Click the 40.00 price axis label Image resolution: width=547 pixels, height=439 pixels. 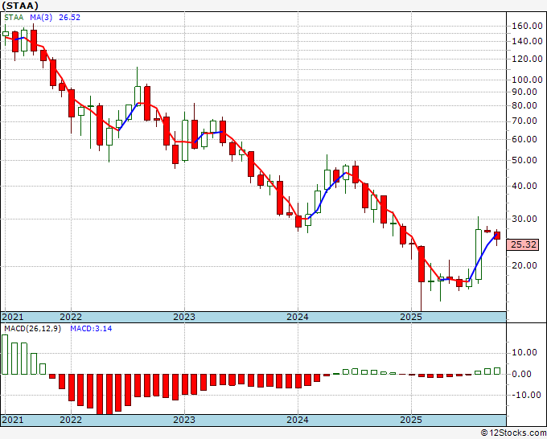pos(524,187)
